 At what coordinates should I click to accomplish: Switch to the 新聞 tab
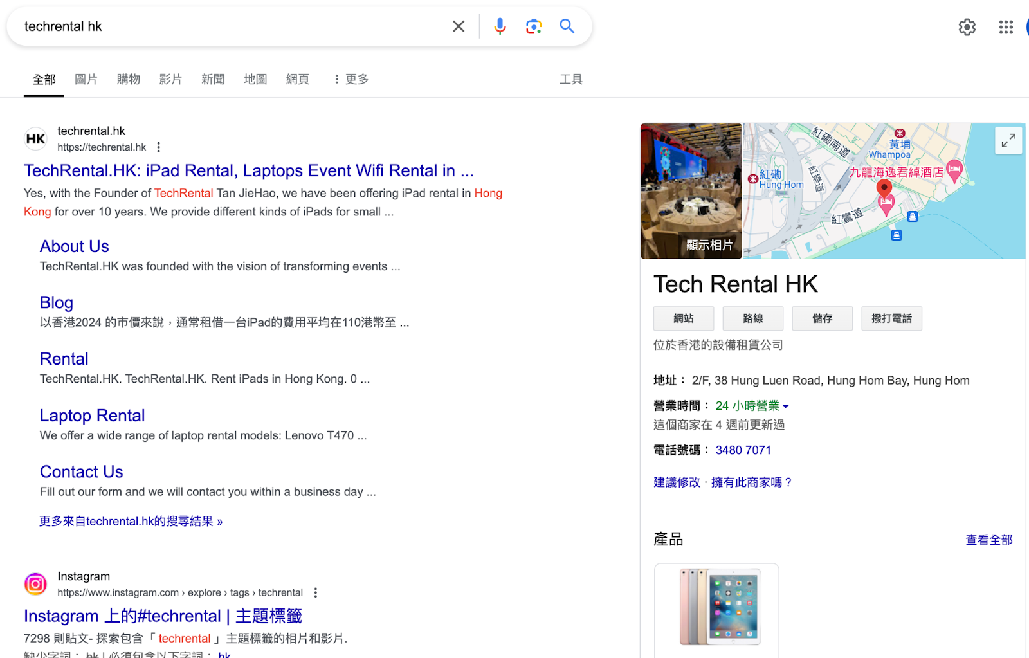tap(213, 79)
